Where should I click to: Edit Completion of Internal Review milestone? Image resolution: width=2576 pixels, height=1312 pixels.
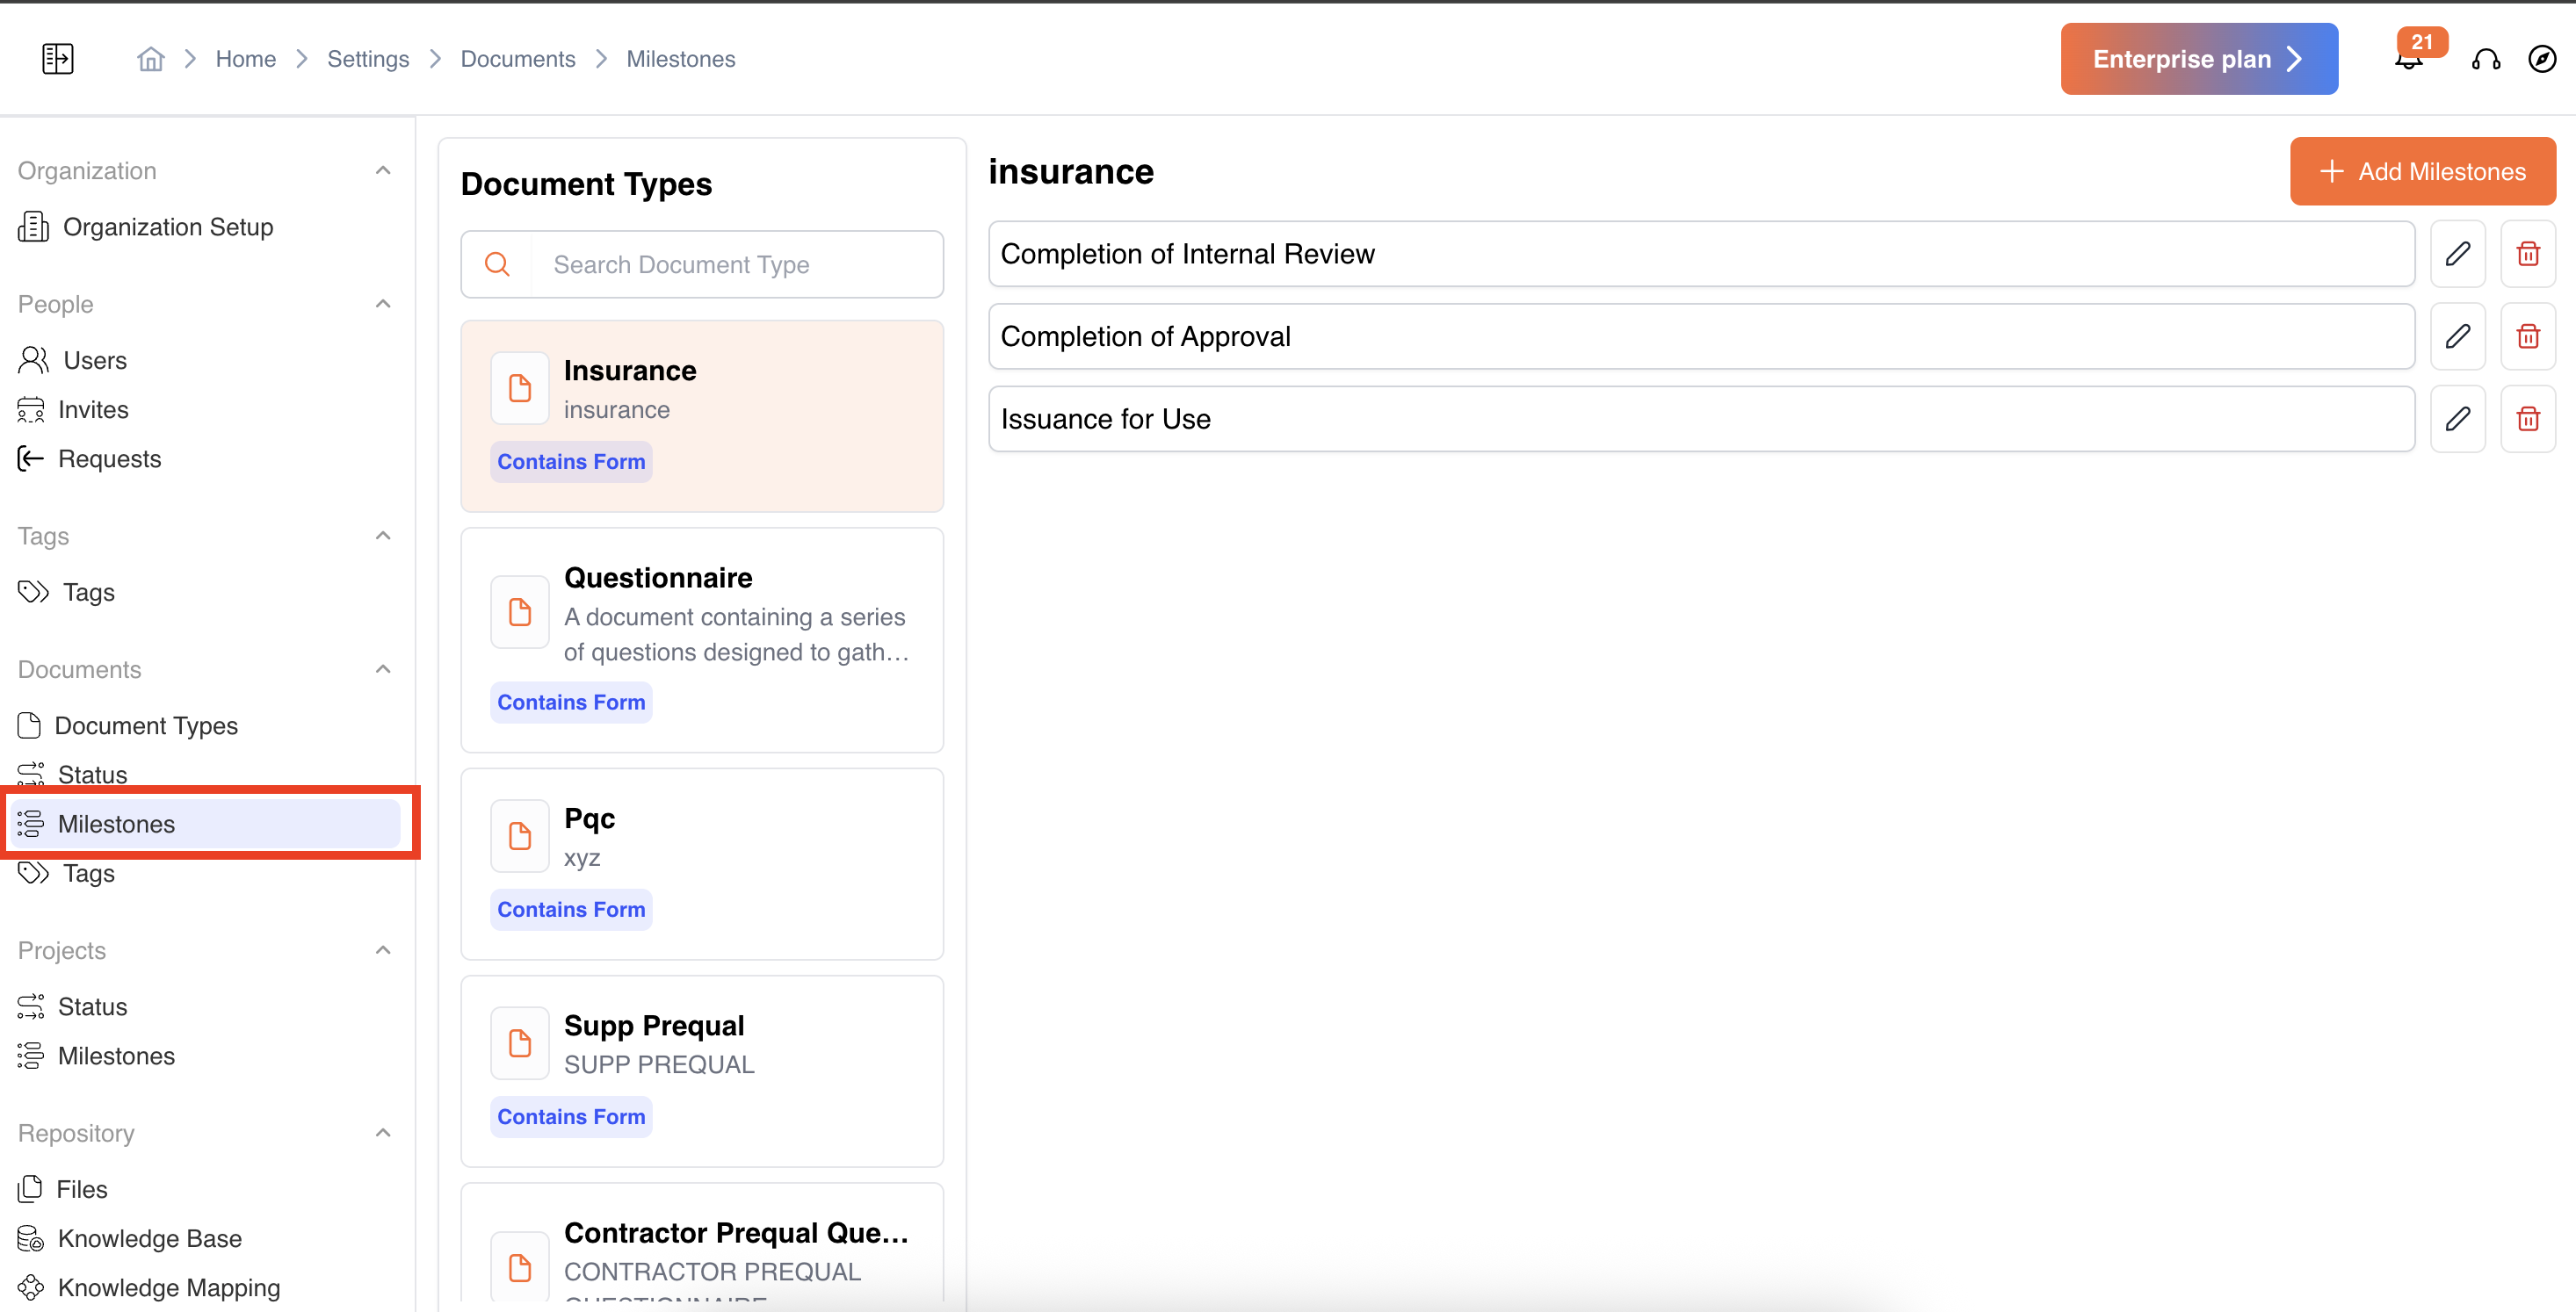(x=2457, y=254)
